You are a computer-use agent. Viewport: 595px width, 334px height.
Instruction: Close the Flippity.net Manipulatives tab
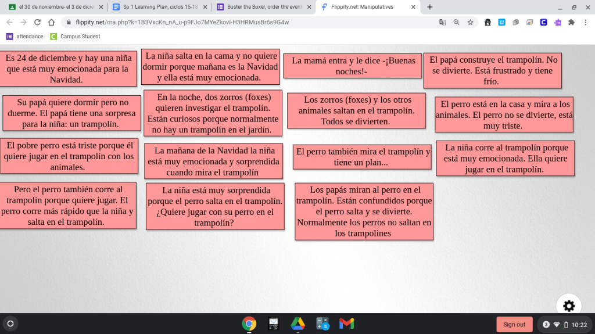coord(413,7)
